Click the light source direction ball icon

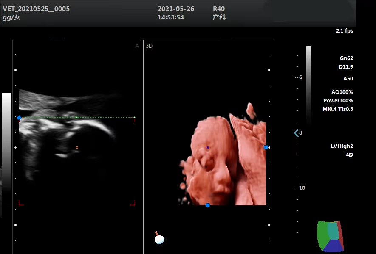(x=159, y=239)
